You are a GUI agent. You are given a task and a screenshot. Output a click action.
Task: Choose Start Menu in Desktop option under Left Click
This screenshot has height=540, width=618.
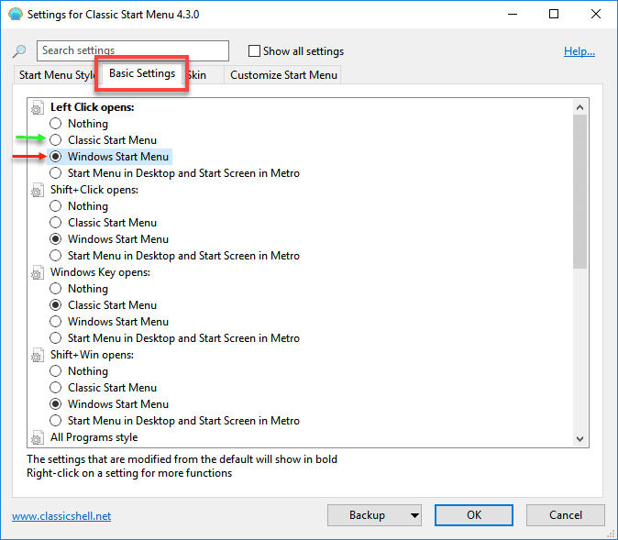click(x=56, y=173)
